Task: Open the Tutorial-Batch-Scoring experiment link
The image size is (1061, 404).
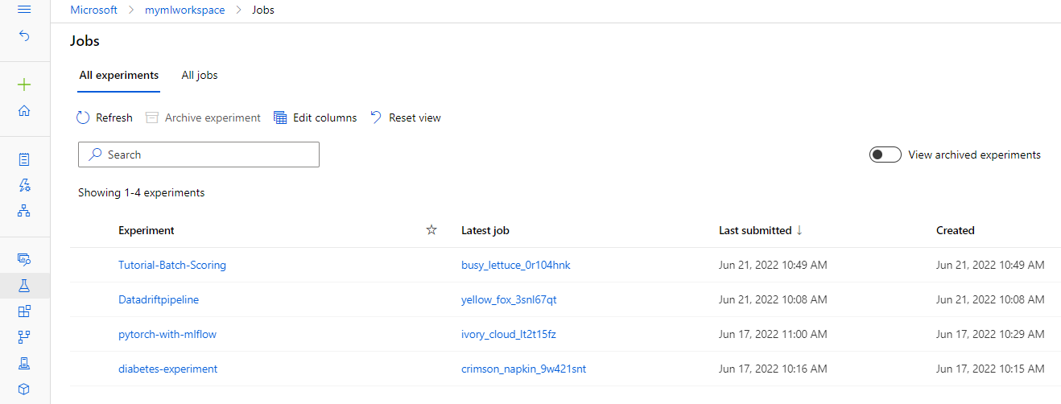Action: tap(172, 265)
